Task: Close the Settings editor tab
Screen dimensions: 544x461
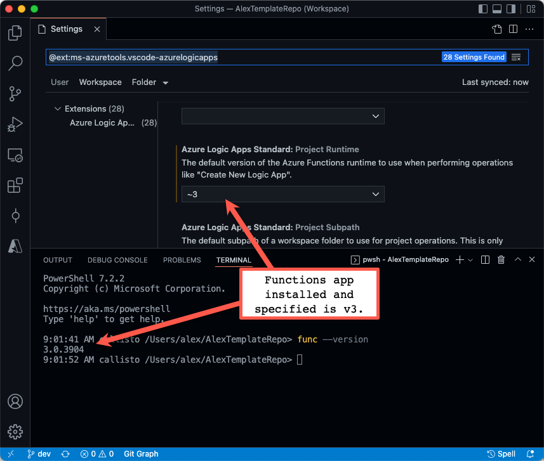Action: pos(97,29)
